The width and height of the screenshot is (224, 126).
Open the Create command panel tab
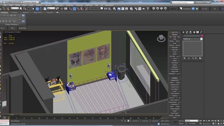click(x=183, y=32)
